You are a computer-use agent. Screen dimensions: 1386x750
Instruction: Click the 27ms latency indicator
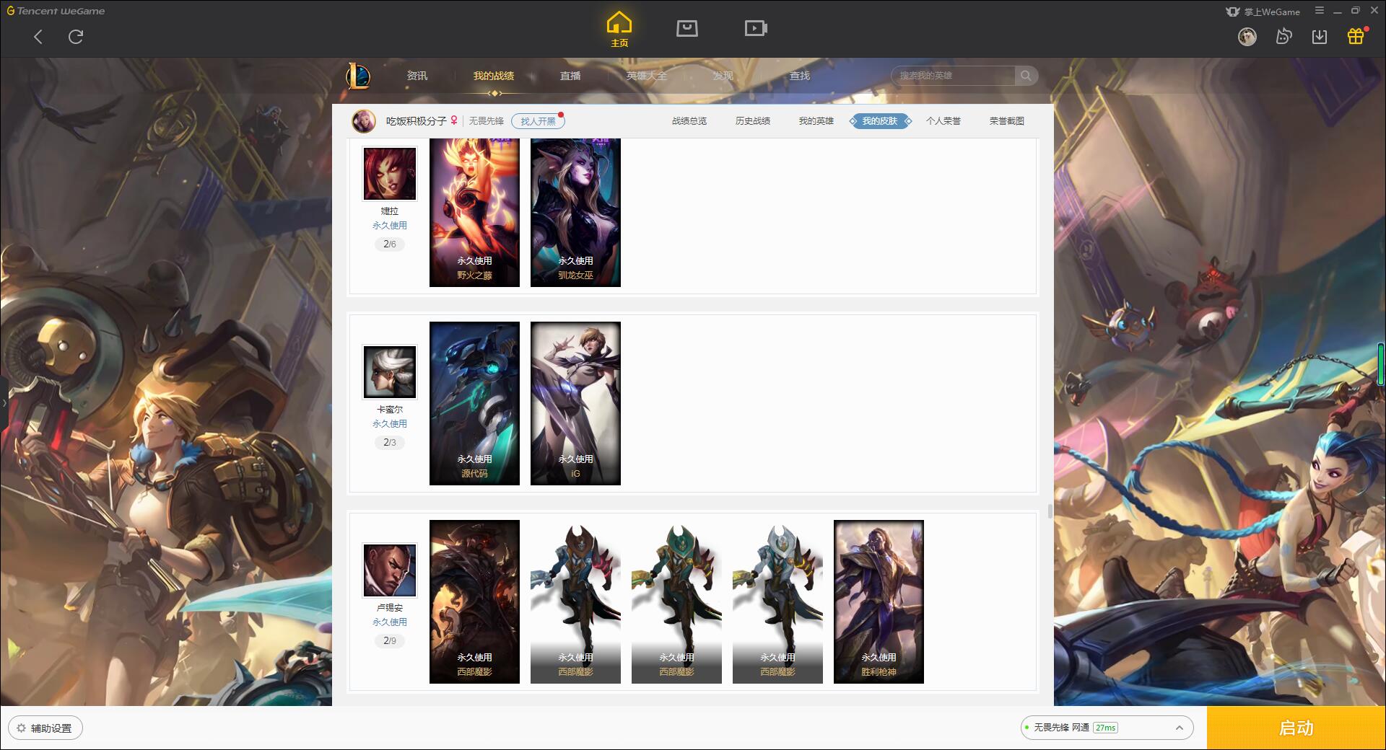pos(1105,728)
